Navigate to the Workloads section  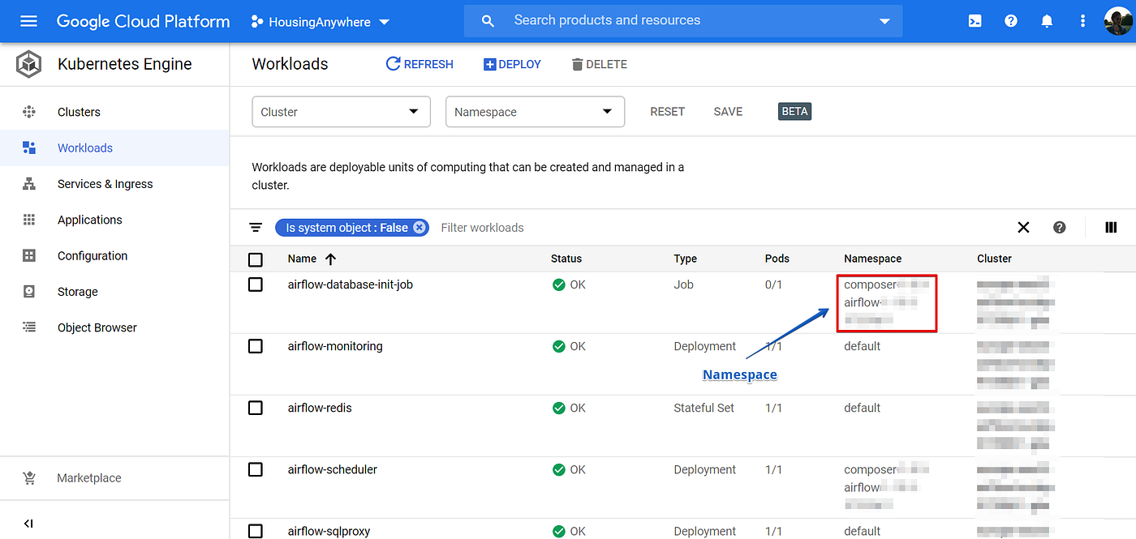point(85,148)
